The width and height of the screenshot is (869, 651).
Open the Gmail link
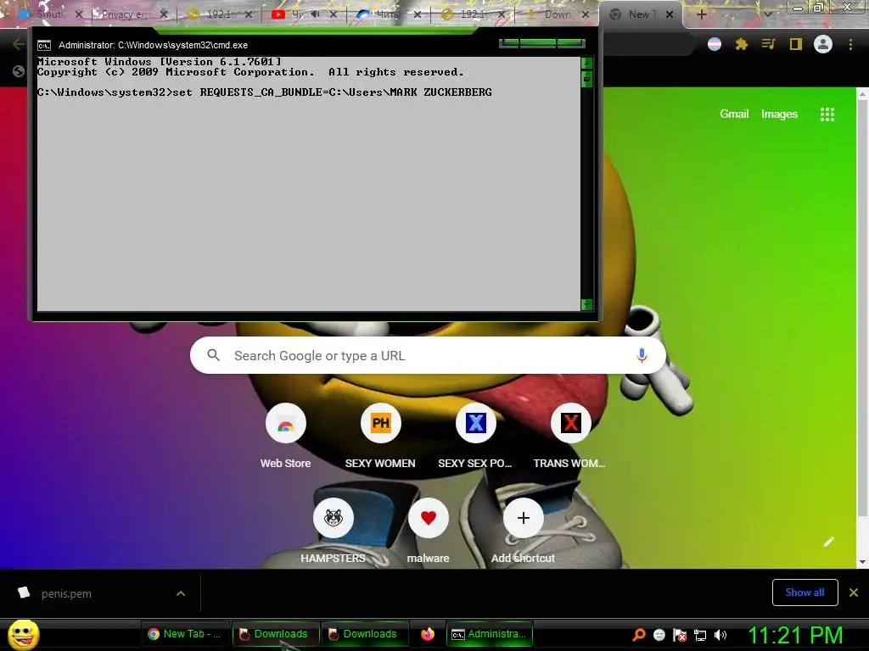pyautogui.click(x=734, y=114)
